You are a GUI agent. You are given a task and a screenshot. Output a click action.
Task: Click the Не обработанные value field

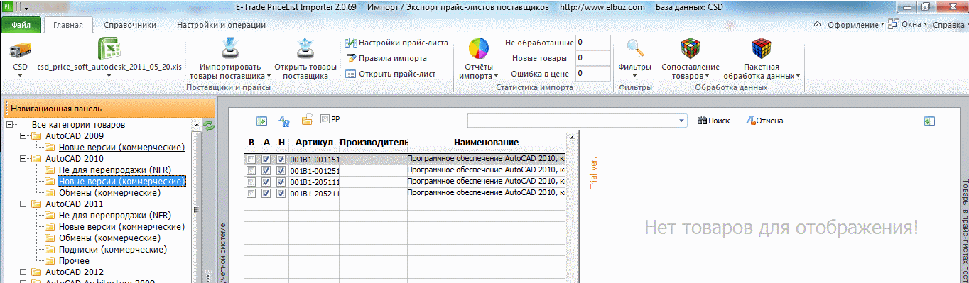(x=593, y=43)
